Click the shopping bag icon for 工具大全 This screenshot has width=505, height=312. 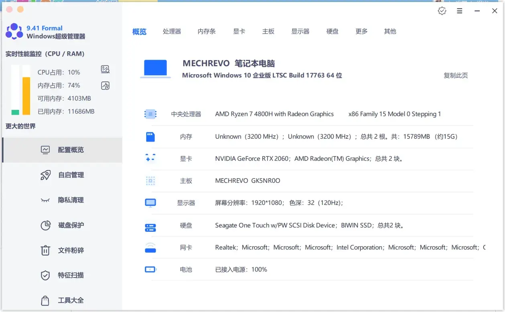(x=45, y=300)
